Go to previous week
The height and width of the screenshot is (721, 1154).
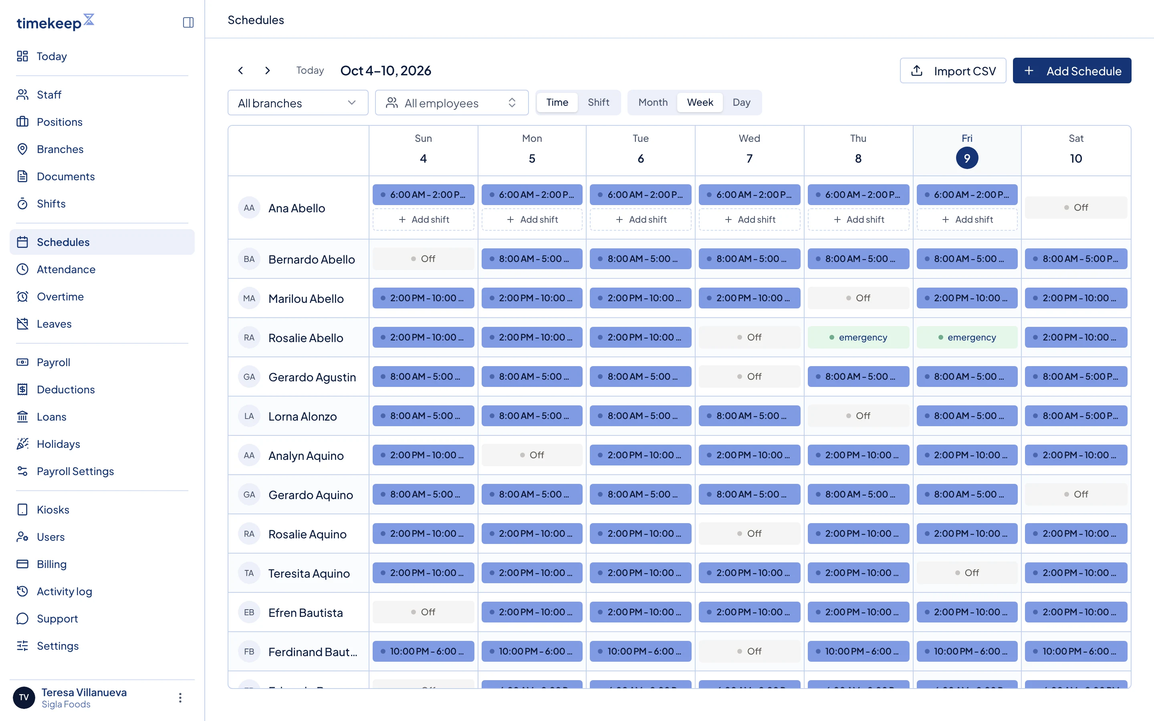(x=241, y=70)
